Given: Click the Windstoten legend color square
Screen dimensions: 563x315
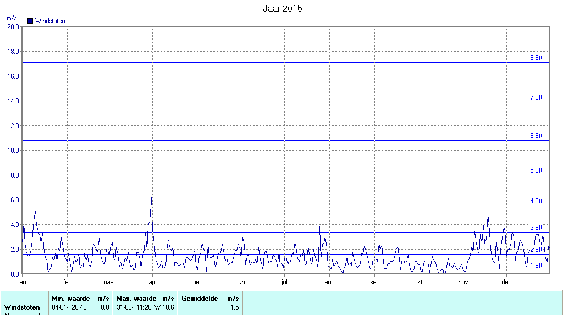Looking at the screenshot, I should point(30,21).
